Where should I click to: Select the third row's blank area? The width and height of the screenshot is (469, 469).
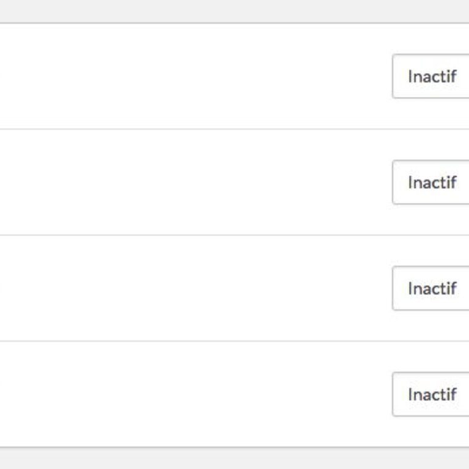tap(183, 288)
